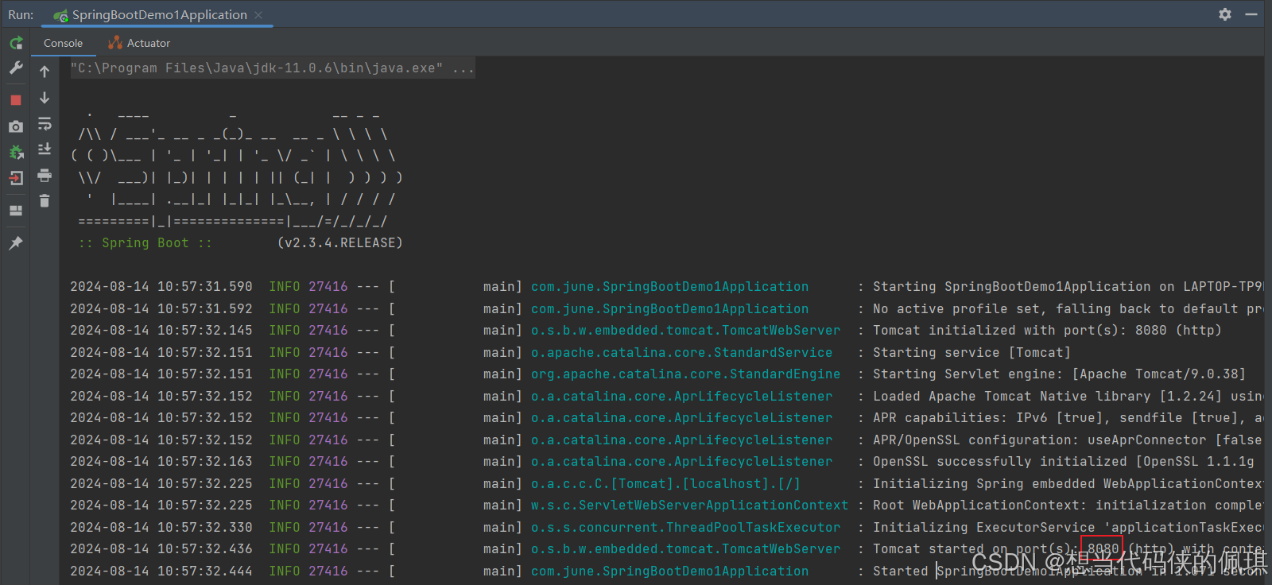Click the camera icon to dump threads
This screenshot has width=1272, height=585.
[x=16, y=126]
